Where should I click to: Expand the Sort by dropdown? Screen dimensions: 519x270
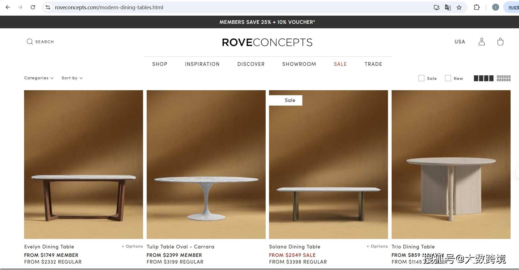point(72,78)
